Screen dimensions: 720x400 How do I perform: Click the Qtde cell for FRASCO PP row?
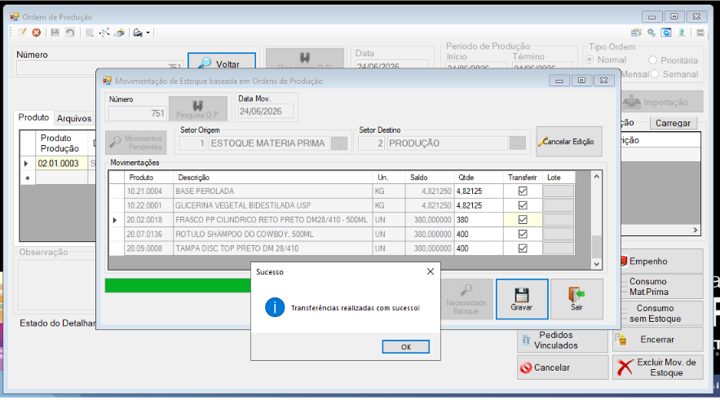(479, 220)
